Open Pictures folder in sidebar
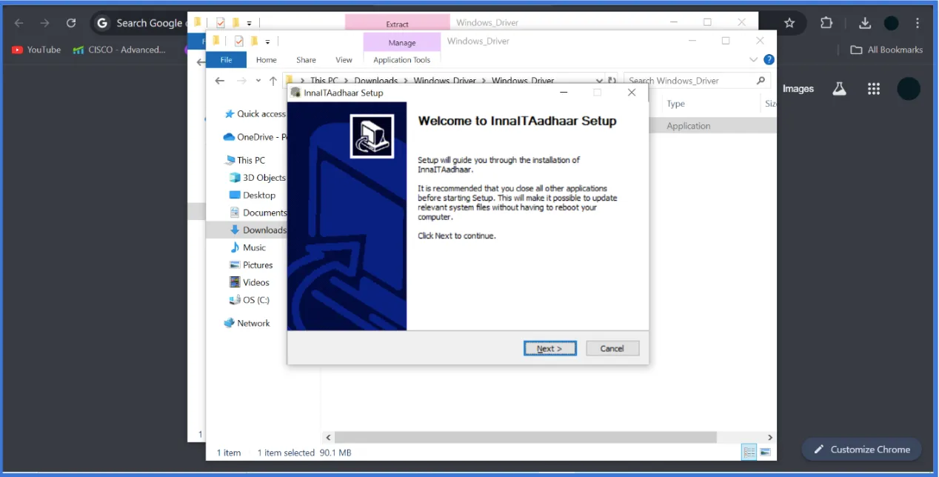The width and height of the screenshot is (939, 477). coord(252,265)
